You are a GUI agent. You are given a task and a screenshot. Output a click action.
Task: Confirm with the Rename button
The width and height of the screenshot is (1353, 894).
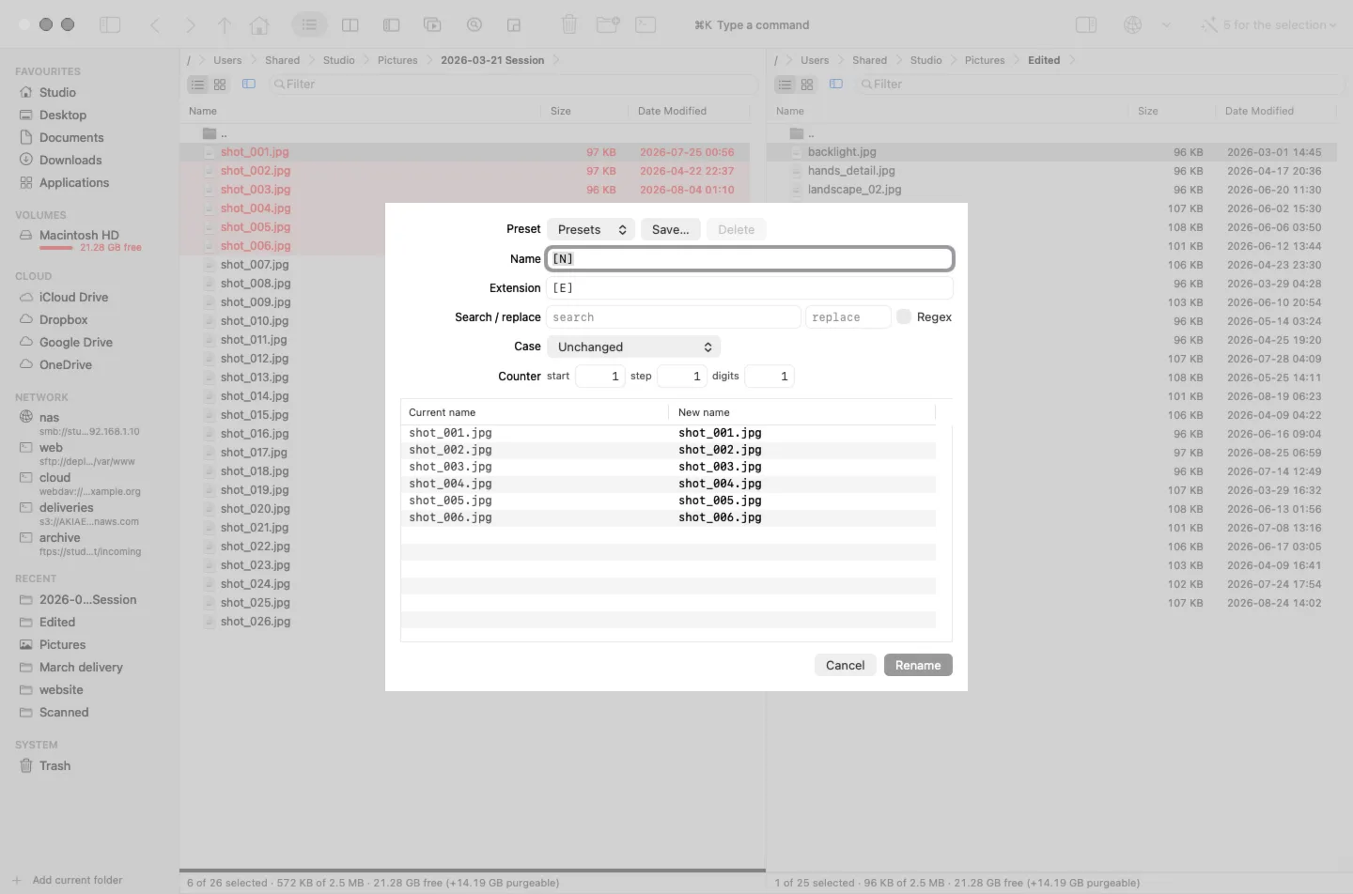click(918, 666)
